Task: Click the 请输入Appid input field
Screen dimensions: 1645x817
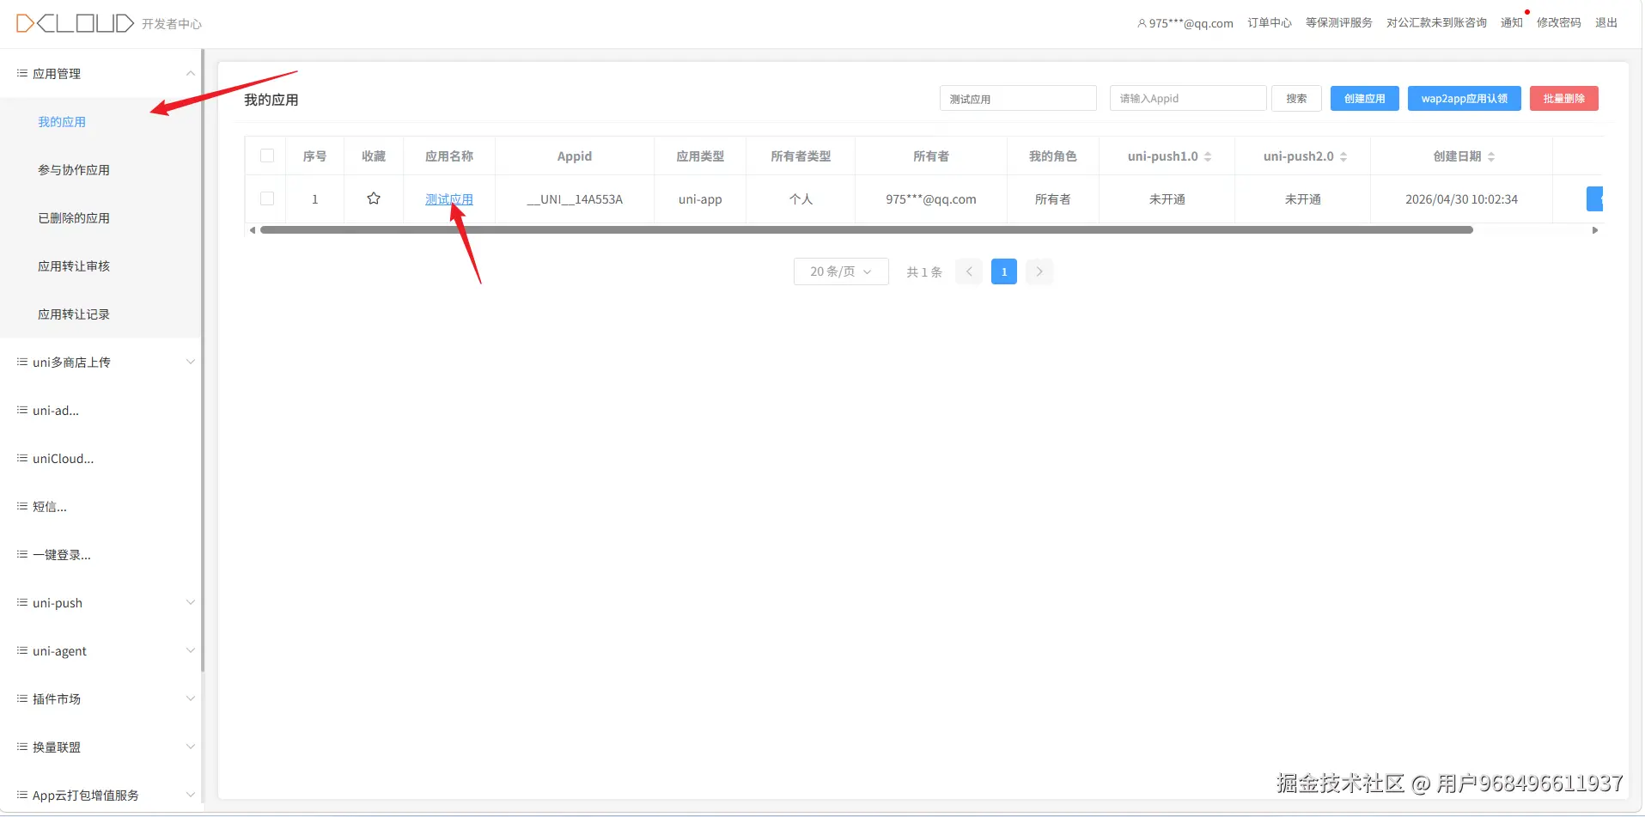Action: (x=1187, y=98)
